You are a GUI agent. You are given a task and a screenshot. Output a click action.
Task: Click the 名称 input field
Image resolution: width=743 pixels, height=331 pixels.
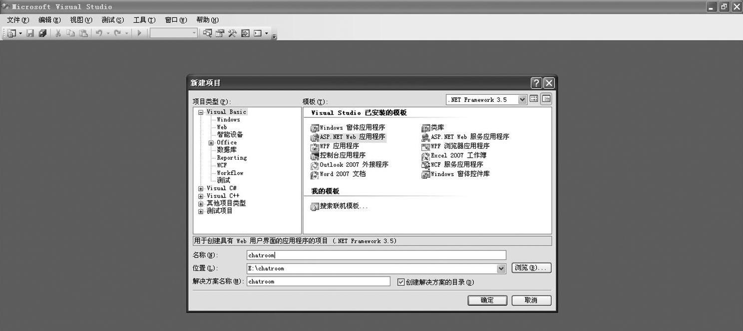[376, 255]
